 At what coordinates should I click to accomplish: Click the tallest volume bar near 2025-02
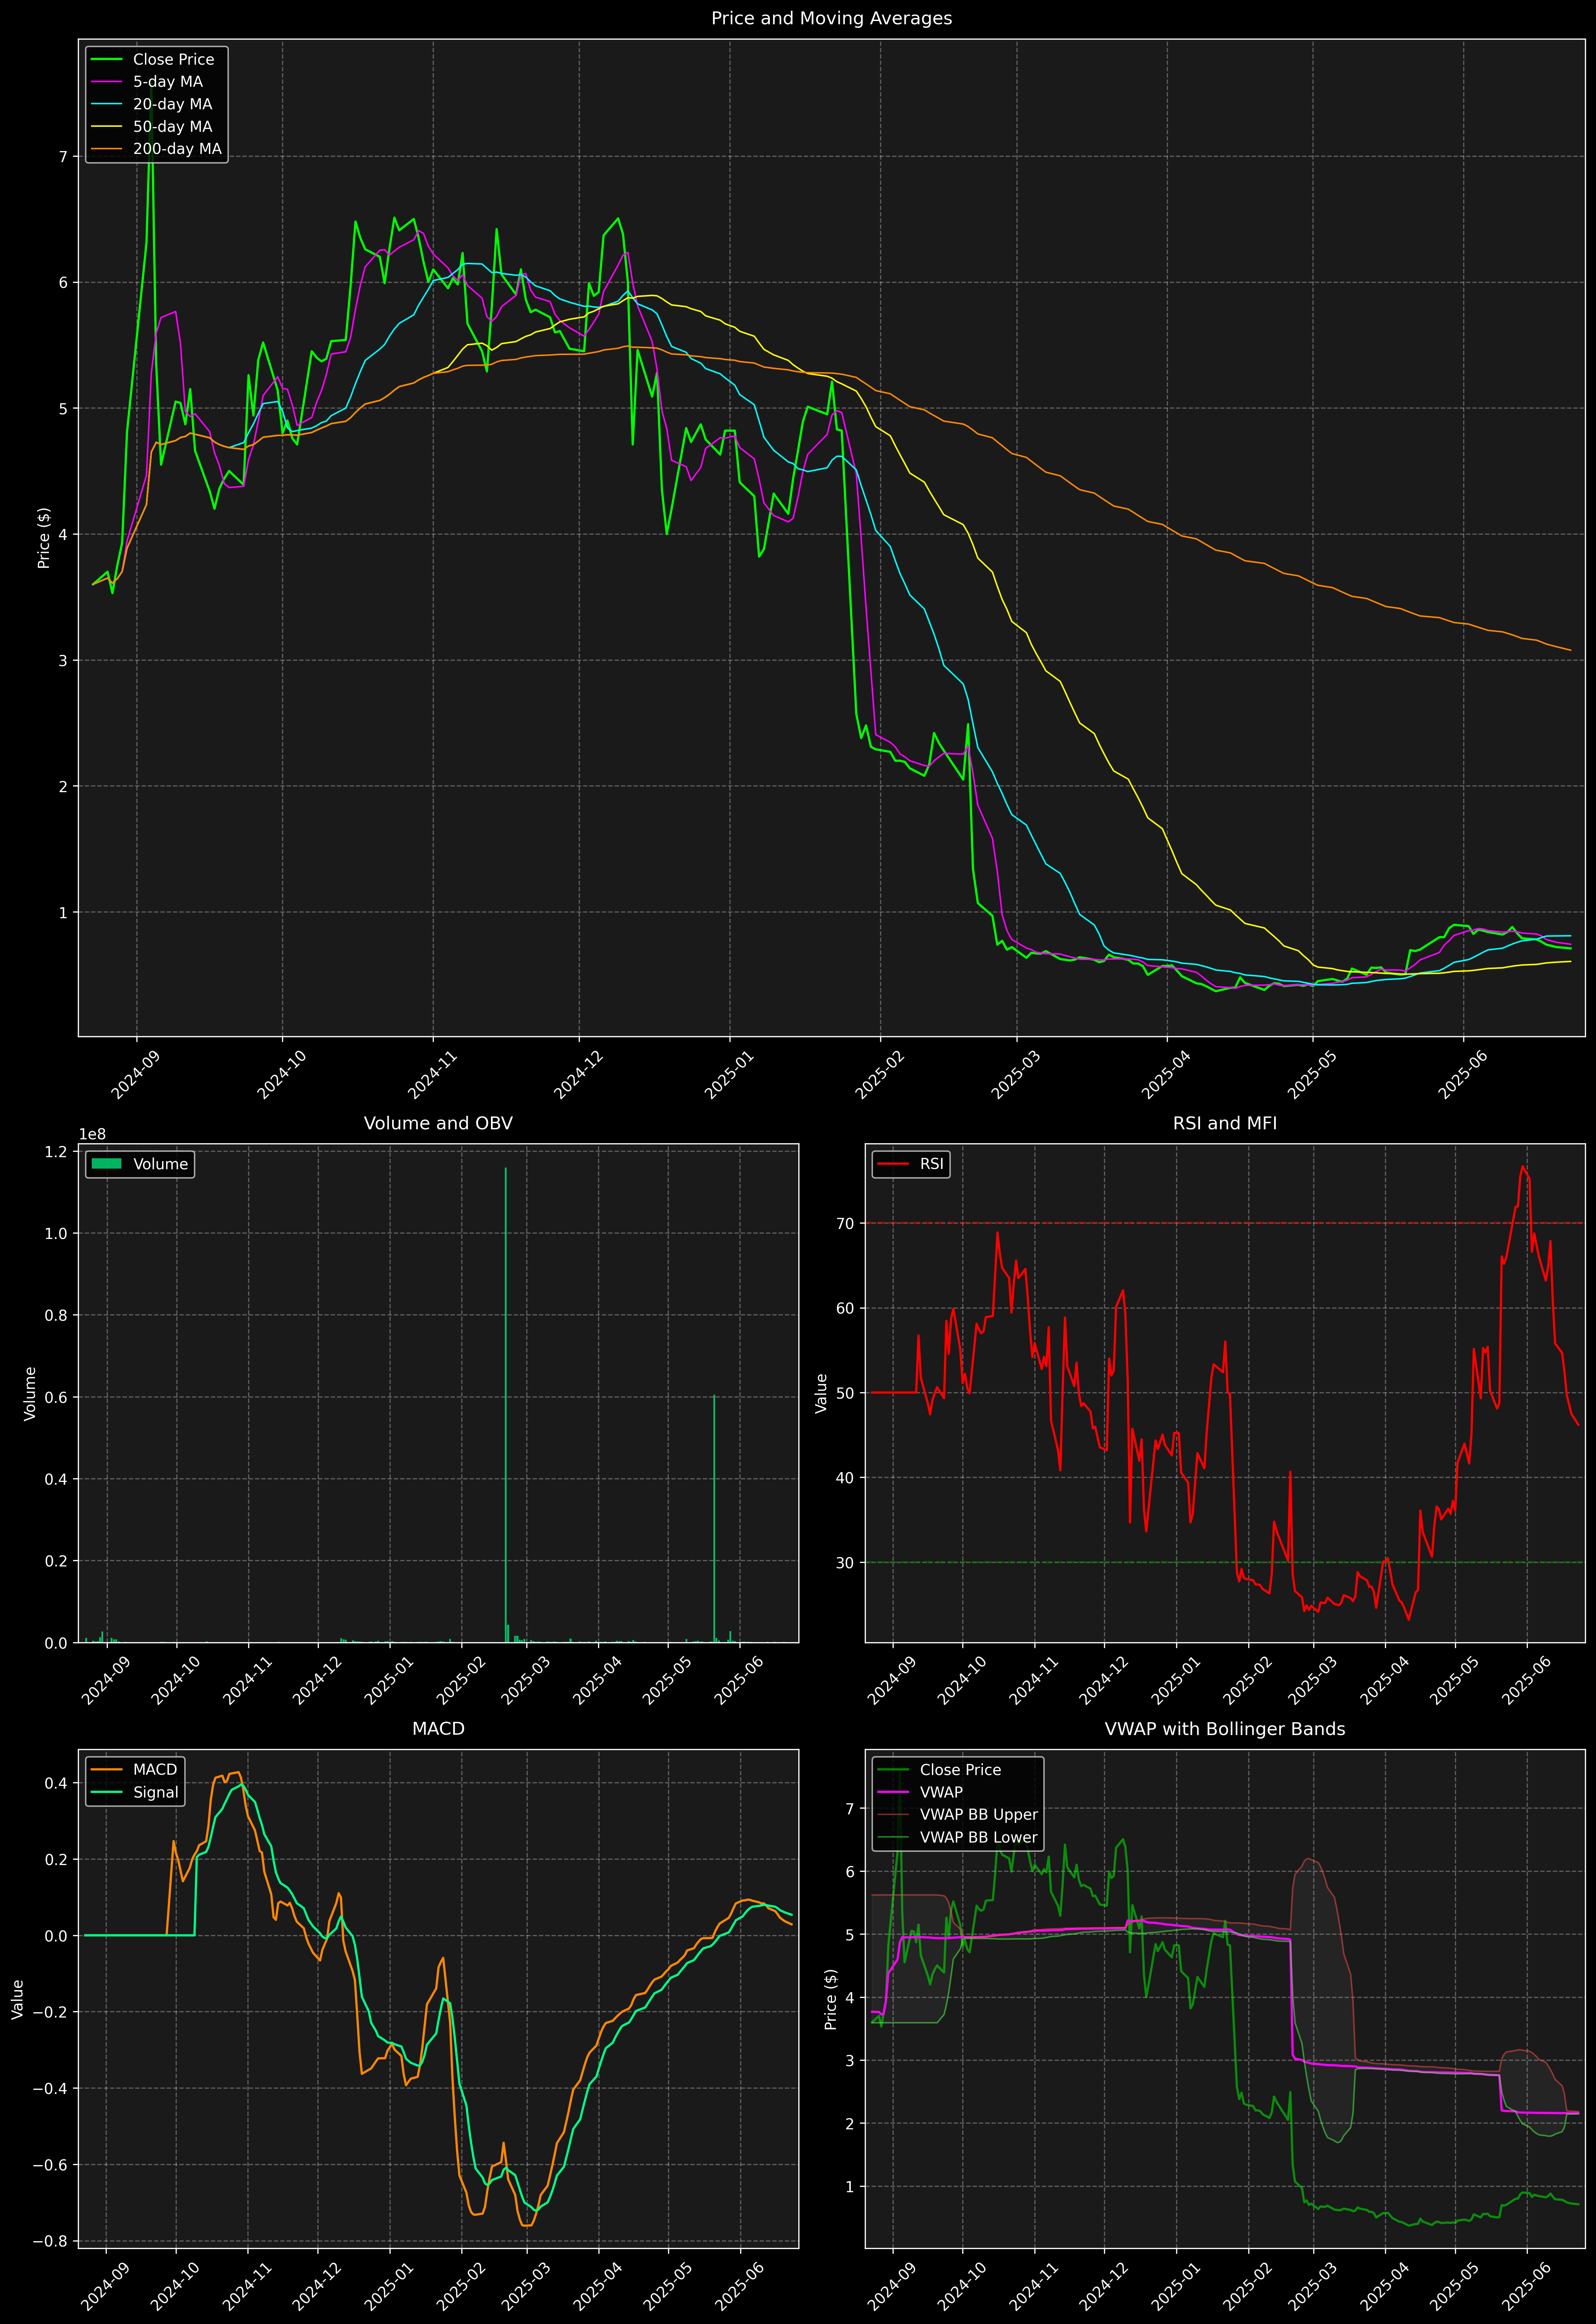(x=506, y=1405)
